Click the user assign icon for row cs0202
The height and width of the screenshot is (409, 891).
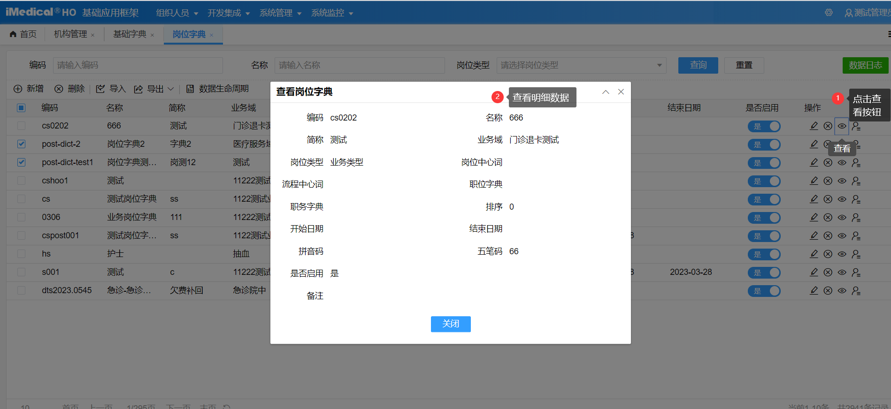[x=856, y=126]
